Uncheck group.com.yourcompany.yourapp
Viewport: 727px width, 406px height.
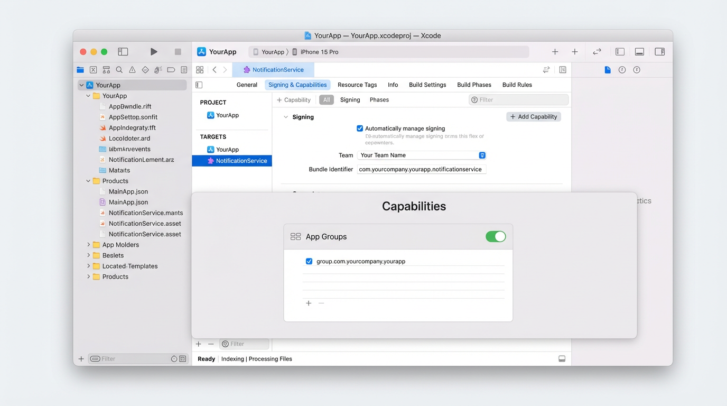pyautogui.click(x=309, y=261)
